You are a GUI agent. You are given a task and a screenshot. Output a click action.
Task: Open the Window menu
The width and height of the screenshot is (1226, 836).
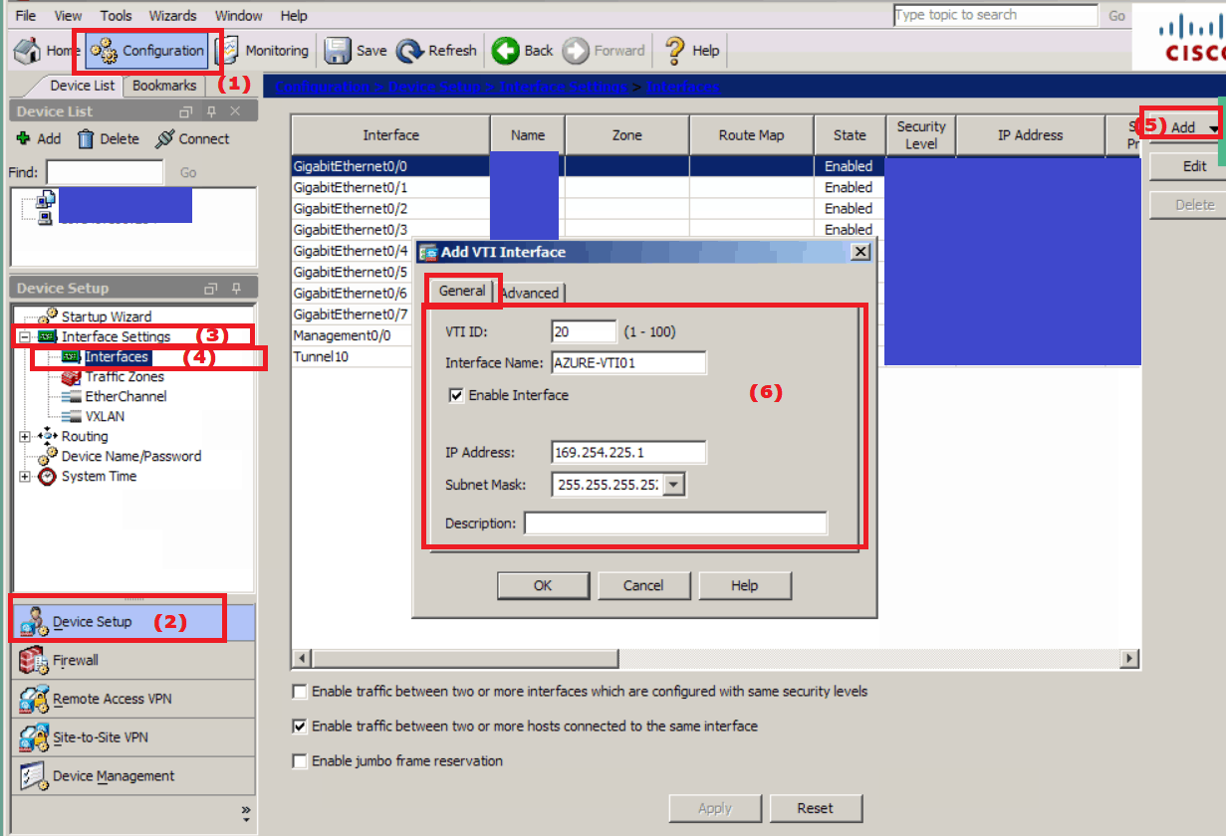click(x=239, y=16)
